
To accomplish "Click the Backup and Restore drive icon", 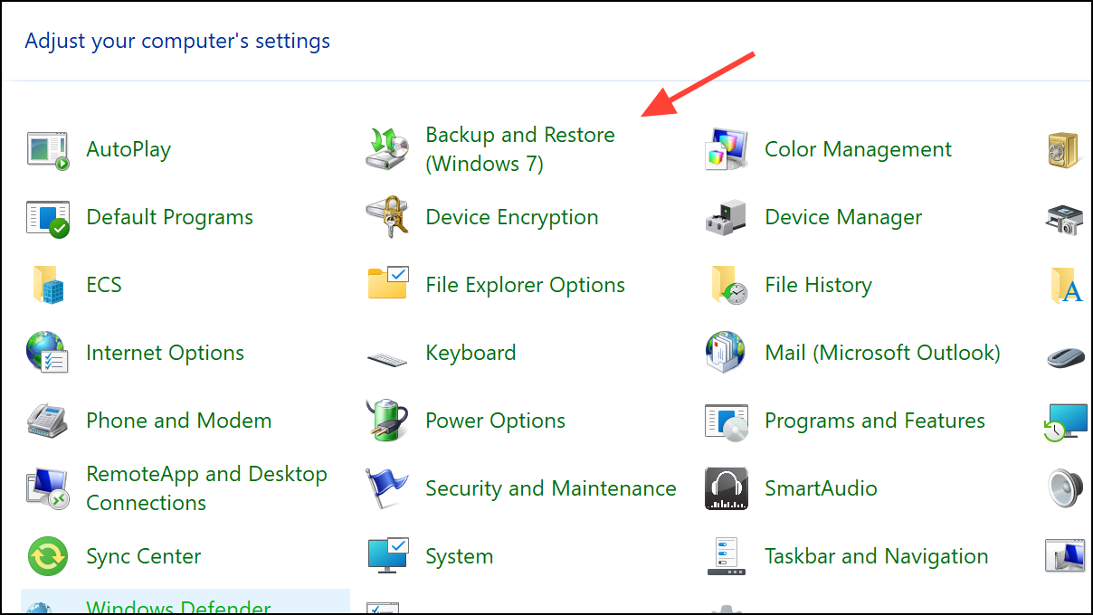I will [388, 149].
